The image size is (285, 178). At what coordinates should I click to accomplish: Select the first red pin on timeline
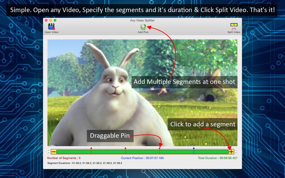pyautogui.click(x=91, y=148)
